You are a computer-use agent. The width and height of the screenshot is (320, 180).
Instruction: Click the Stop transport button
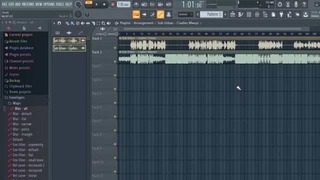(104, 4)
